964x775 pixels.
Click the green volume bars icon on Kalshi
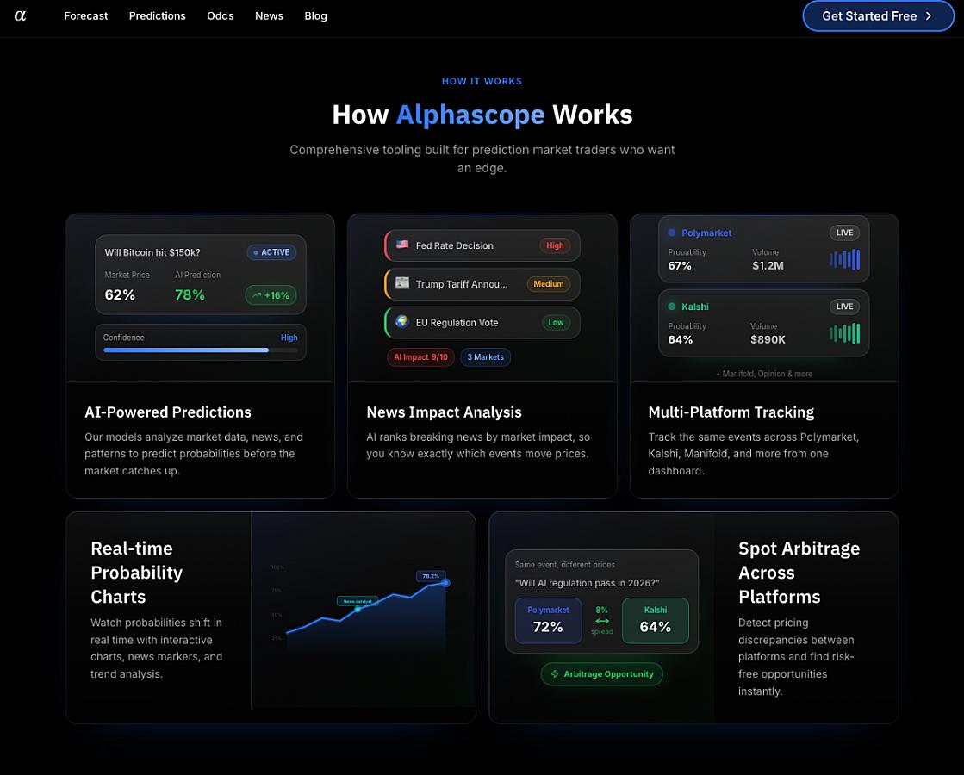[845, 333]
